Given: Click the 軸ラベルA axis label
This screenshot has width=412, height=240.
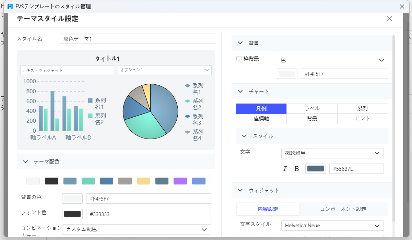Looking at the screenshot, I should pos(43,137).
